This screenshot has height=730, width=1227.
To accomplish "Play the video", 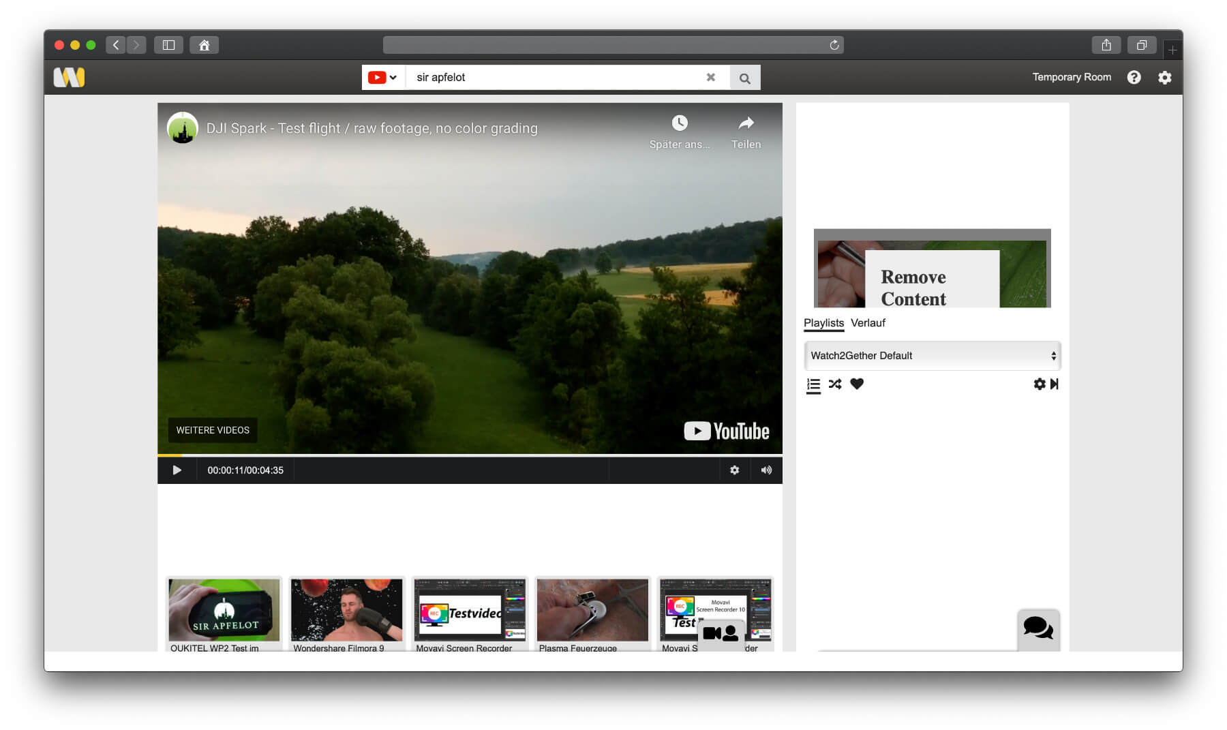I will (x=177, y=470).
